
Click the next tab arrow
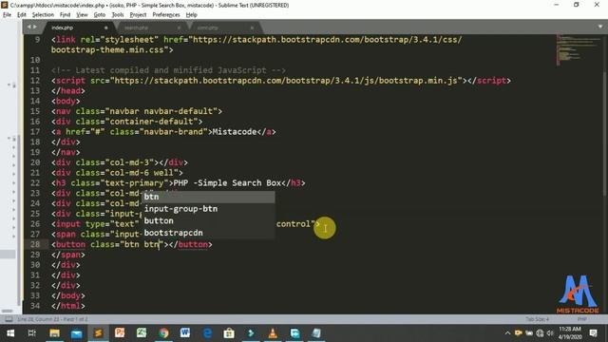click(35, 28)
